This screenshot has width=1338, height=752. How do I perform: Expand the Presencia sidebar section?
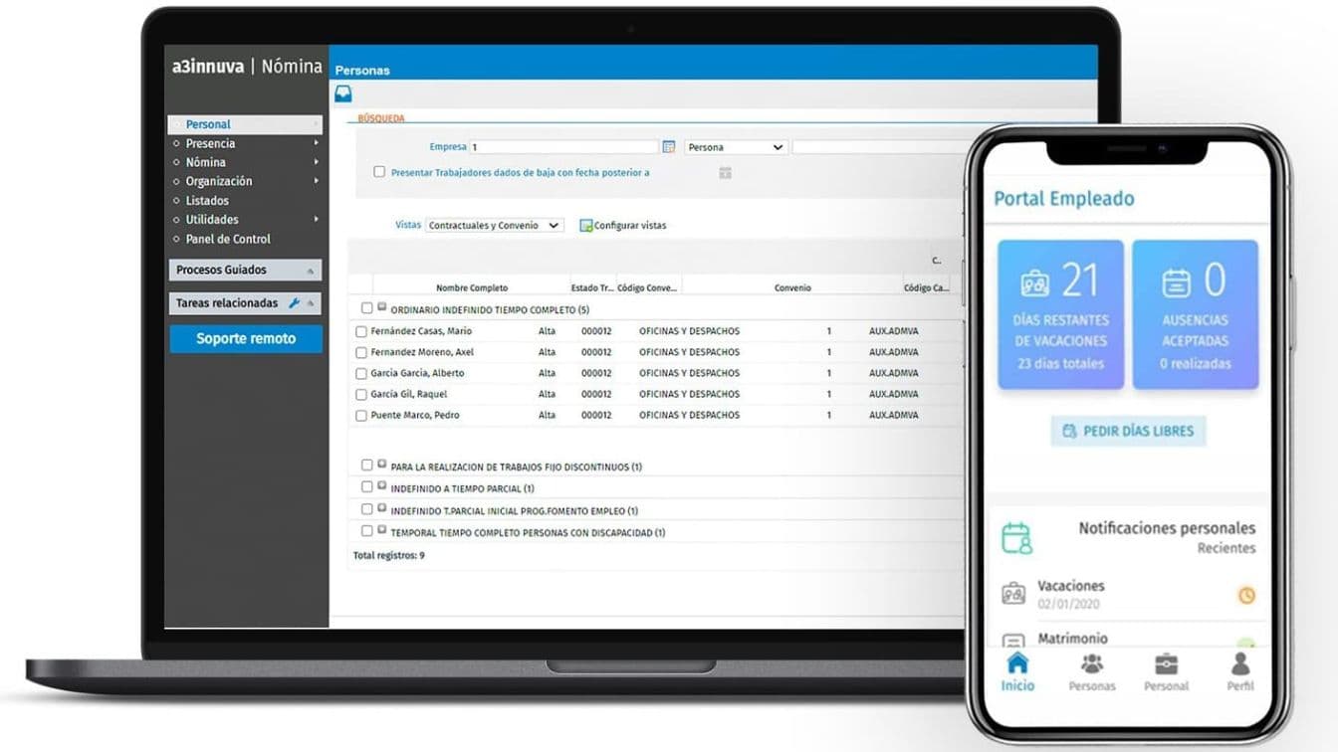coord(210,142)
